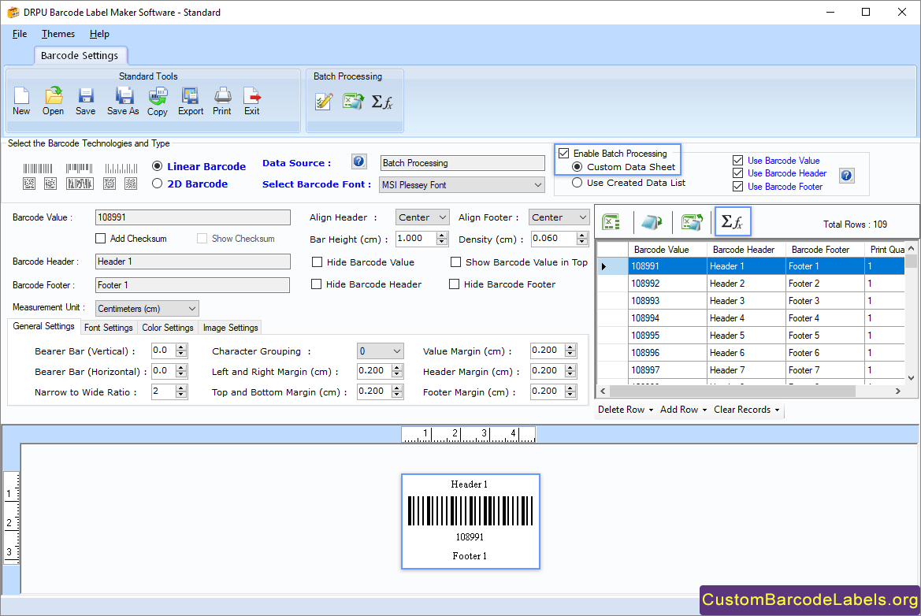The width and height of the screenshot is (921, 616).
Task: Click the Header 6 cell in grid
Action: [x=746, y=353]
